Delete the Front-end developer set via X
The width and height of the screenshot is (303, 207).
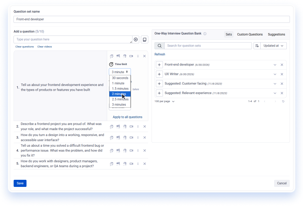click(282, 65)
